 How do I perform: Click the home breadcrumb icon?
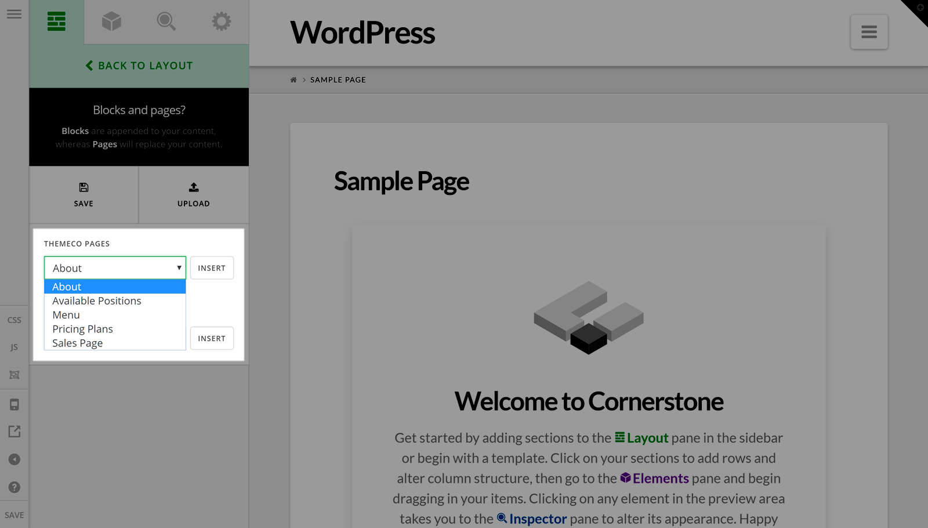(x=293, y=80)
